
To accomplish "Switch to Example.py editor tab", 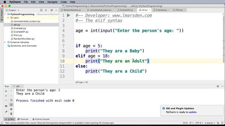I will (161, 10).
